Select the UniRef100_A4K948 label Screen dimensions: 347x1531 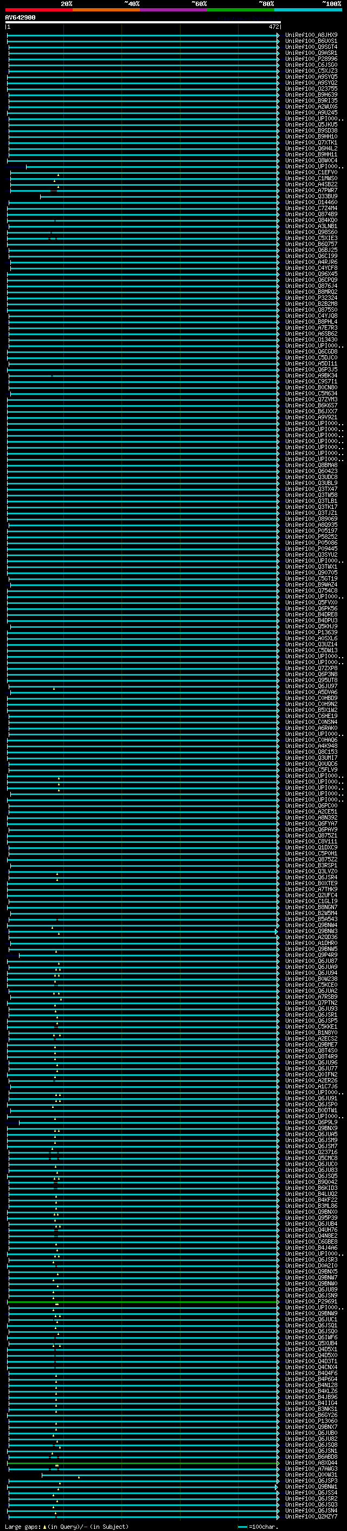coord(311,746)
